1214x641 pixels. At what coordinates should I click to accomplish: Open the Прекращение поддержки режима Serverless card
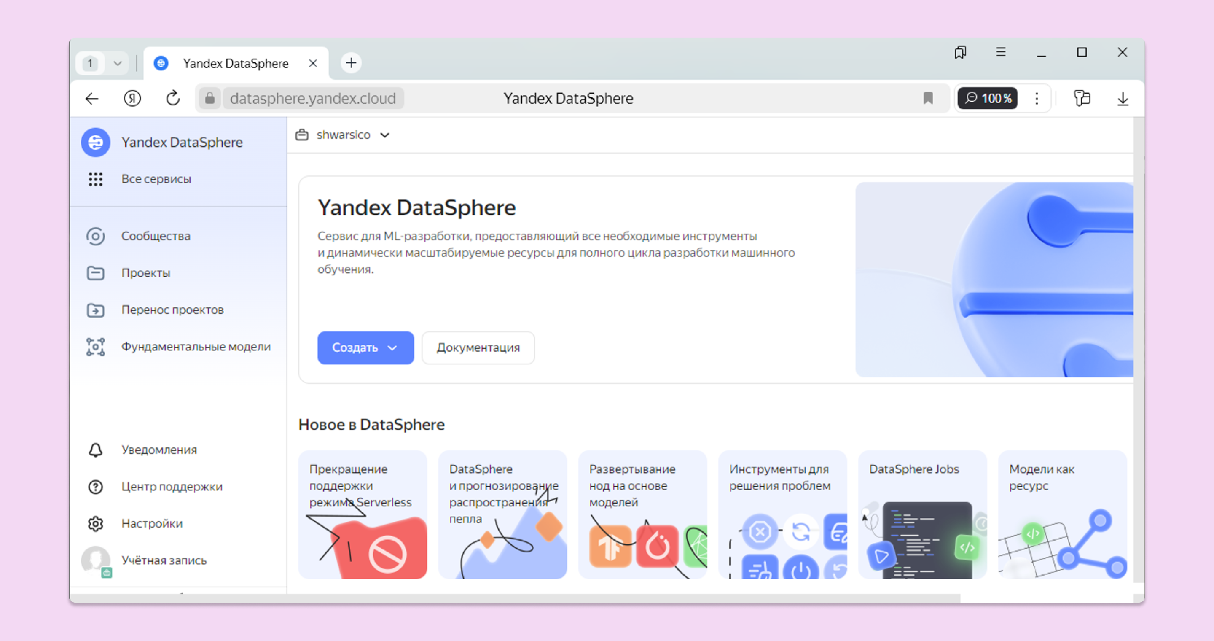(363, 514)
